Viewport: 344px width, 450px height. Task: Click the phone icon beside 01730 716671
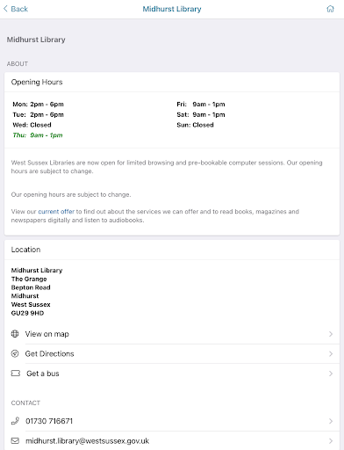click(15, 421)
